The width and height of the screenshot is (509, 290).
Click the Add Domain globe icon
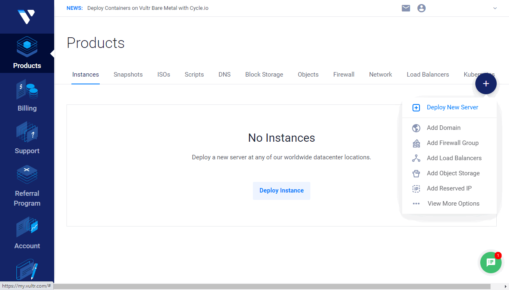[x=416, y=128]
